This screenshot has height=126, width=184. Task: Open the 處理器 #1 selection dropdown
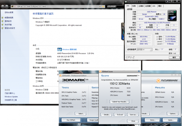[x=145, y=50]
